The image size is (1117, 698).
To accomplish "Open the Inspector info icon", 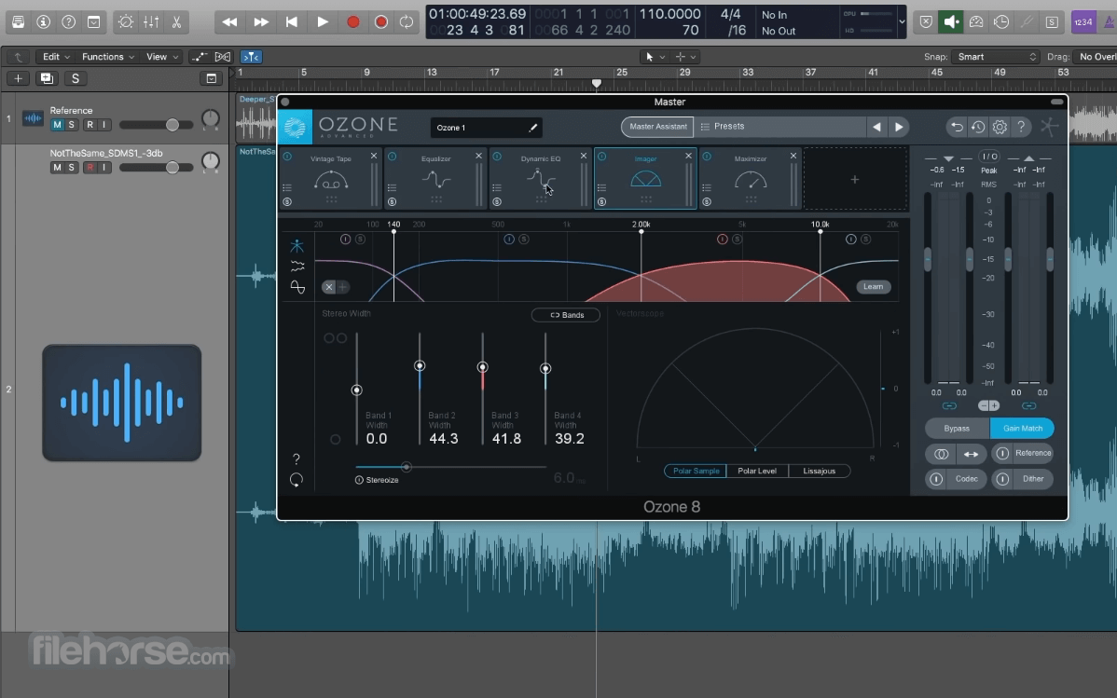I will click(x=44, y=22).
